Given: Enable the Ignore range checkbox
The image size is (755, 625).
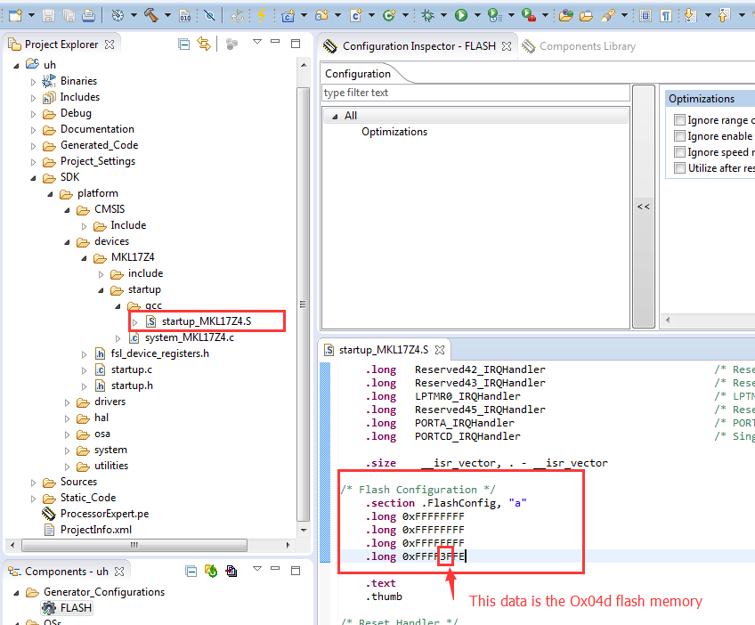Looking at the screenshot, I should pyautogui.click(x=679, y=120).
